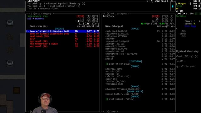The height and width of the screenshot is (113, 201).
Task: Click the [ARMOR] category header
Action: [135, 96]
